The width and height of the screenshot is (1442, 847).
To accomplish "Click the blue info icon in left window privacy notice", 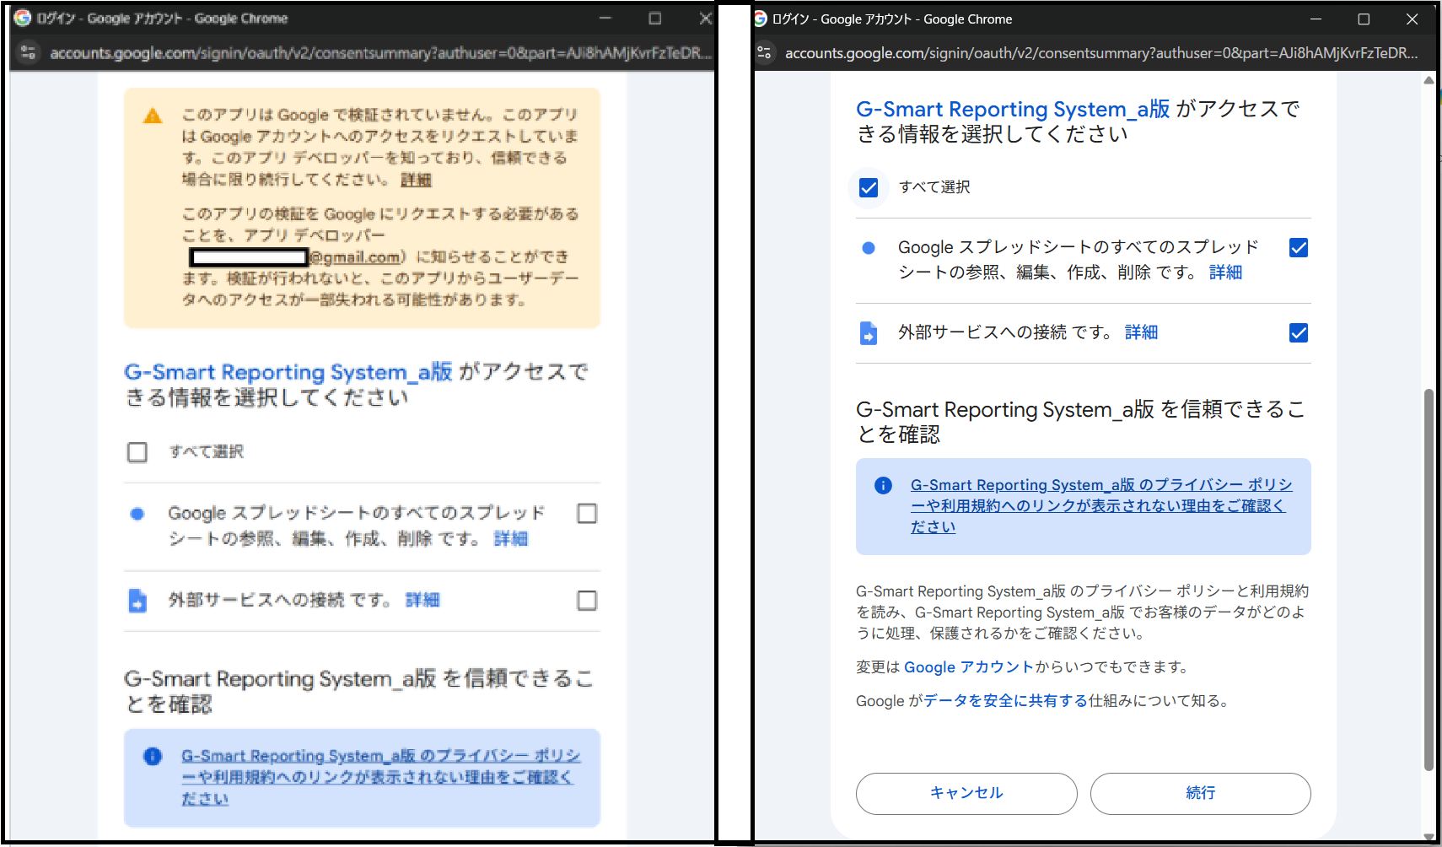I will [153, 756].
